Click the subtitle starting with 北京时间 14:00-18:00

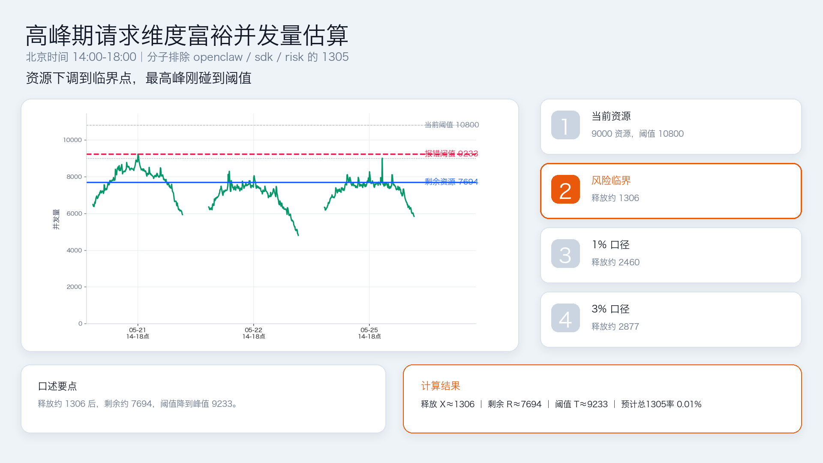(x=187, y=57)
